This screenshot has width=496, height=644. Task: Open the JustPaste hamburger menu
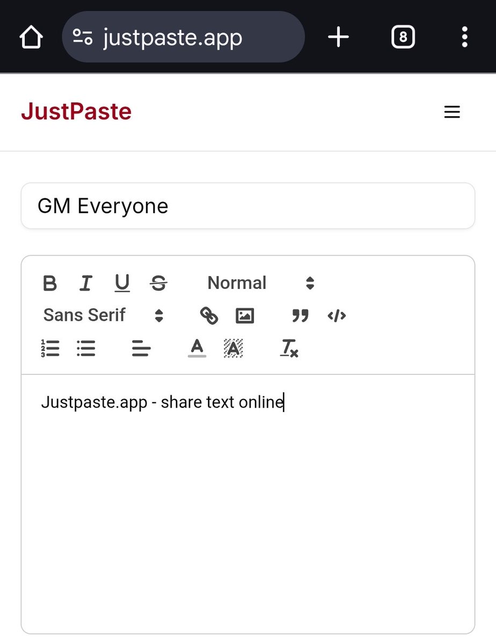pos(452,112)
